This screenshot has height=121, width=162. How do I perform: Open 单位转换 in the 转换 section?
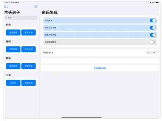pos(13,66)
